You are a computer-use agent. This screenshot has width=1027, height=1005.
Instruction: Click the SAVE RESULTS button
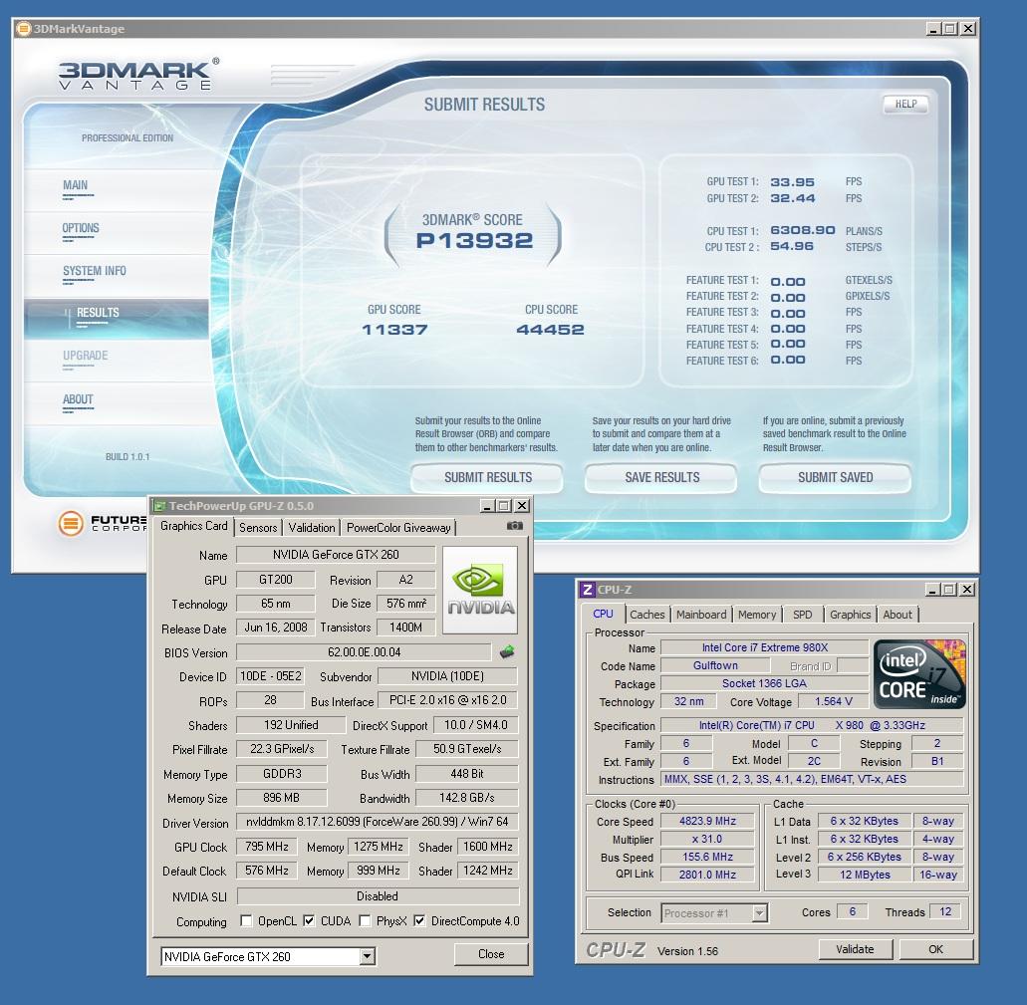(x=661, y=477)
